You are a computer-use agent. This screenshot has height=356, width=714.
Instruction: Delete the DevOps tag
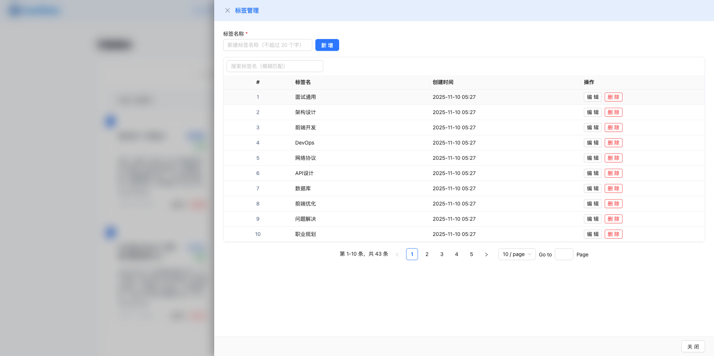pyautogui.click(x=613, y=143)
